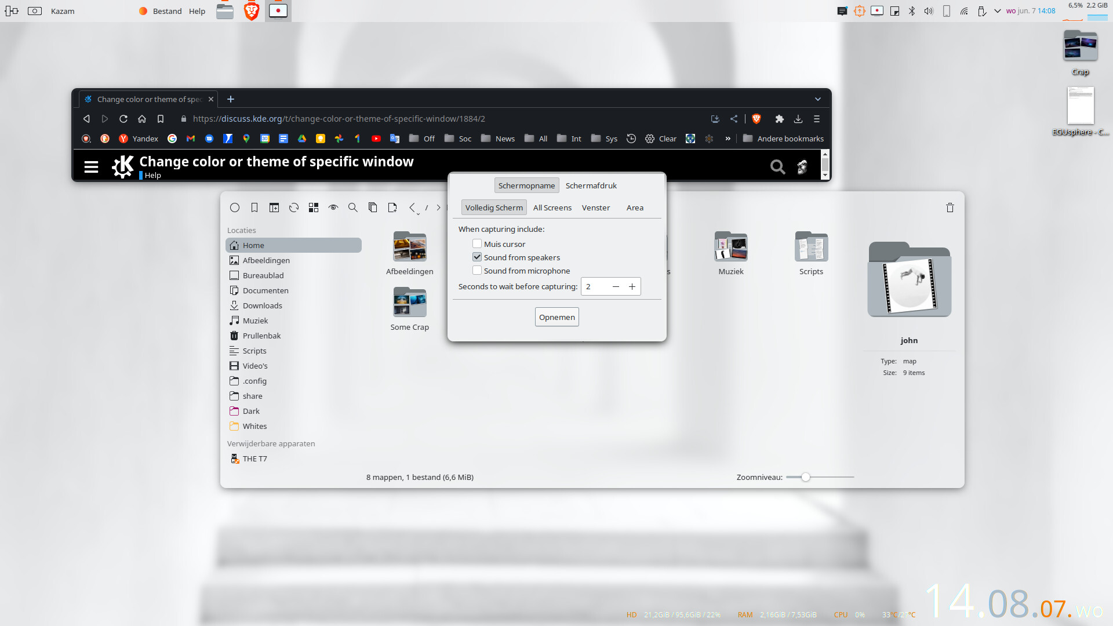This screenshot has width=1113, height=626.
Task: Click the copy icon in file manager toolbar
Action: (x=373, y=208)
